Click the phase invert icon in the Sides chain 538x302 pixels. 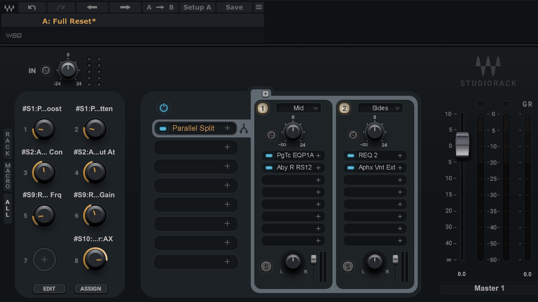pos(353,136)
